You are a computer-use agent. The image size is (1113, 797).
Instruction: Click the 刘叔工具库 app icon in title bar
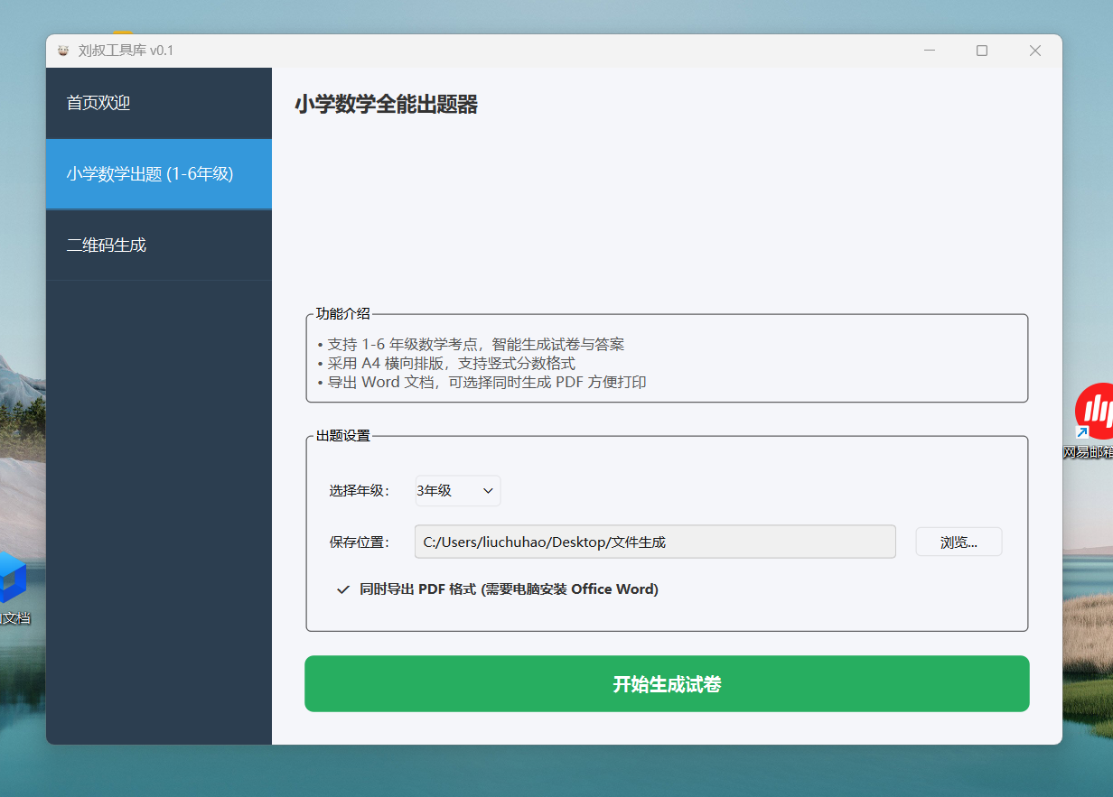(x=63, y=51)
